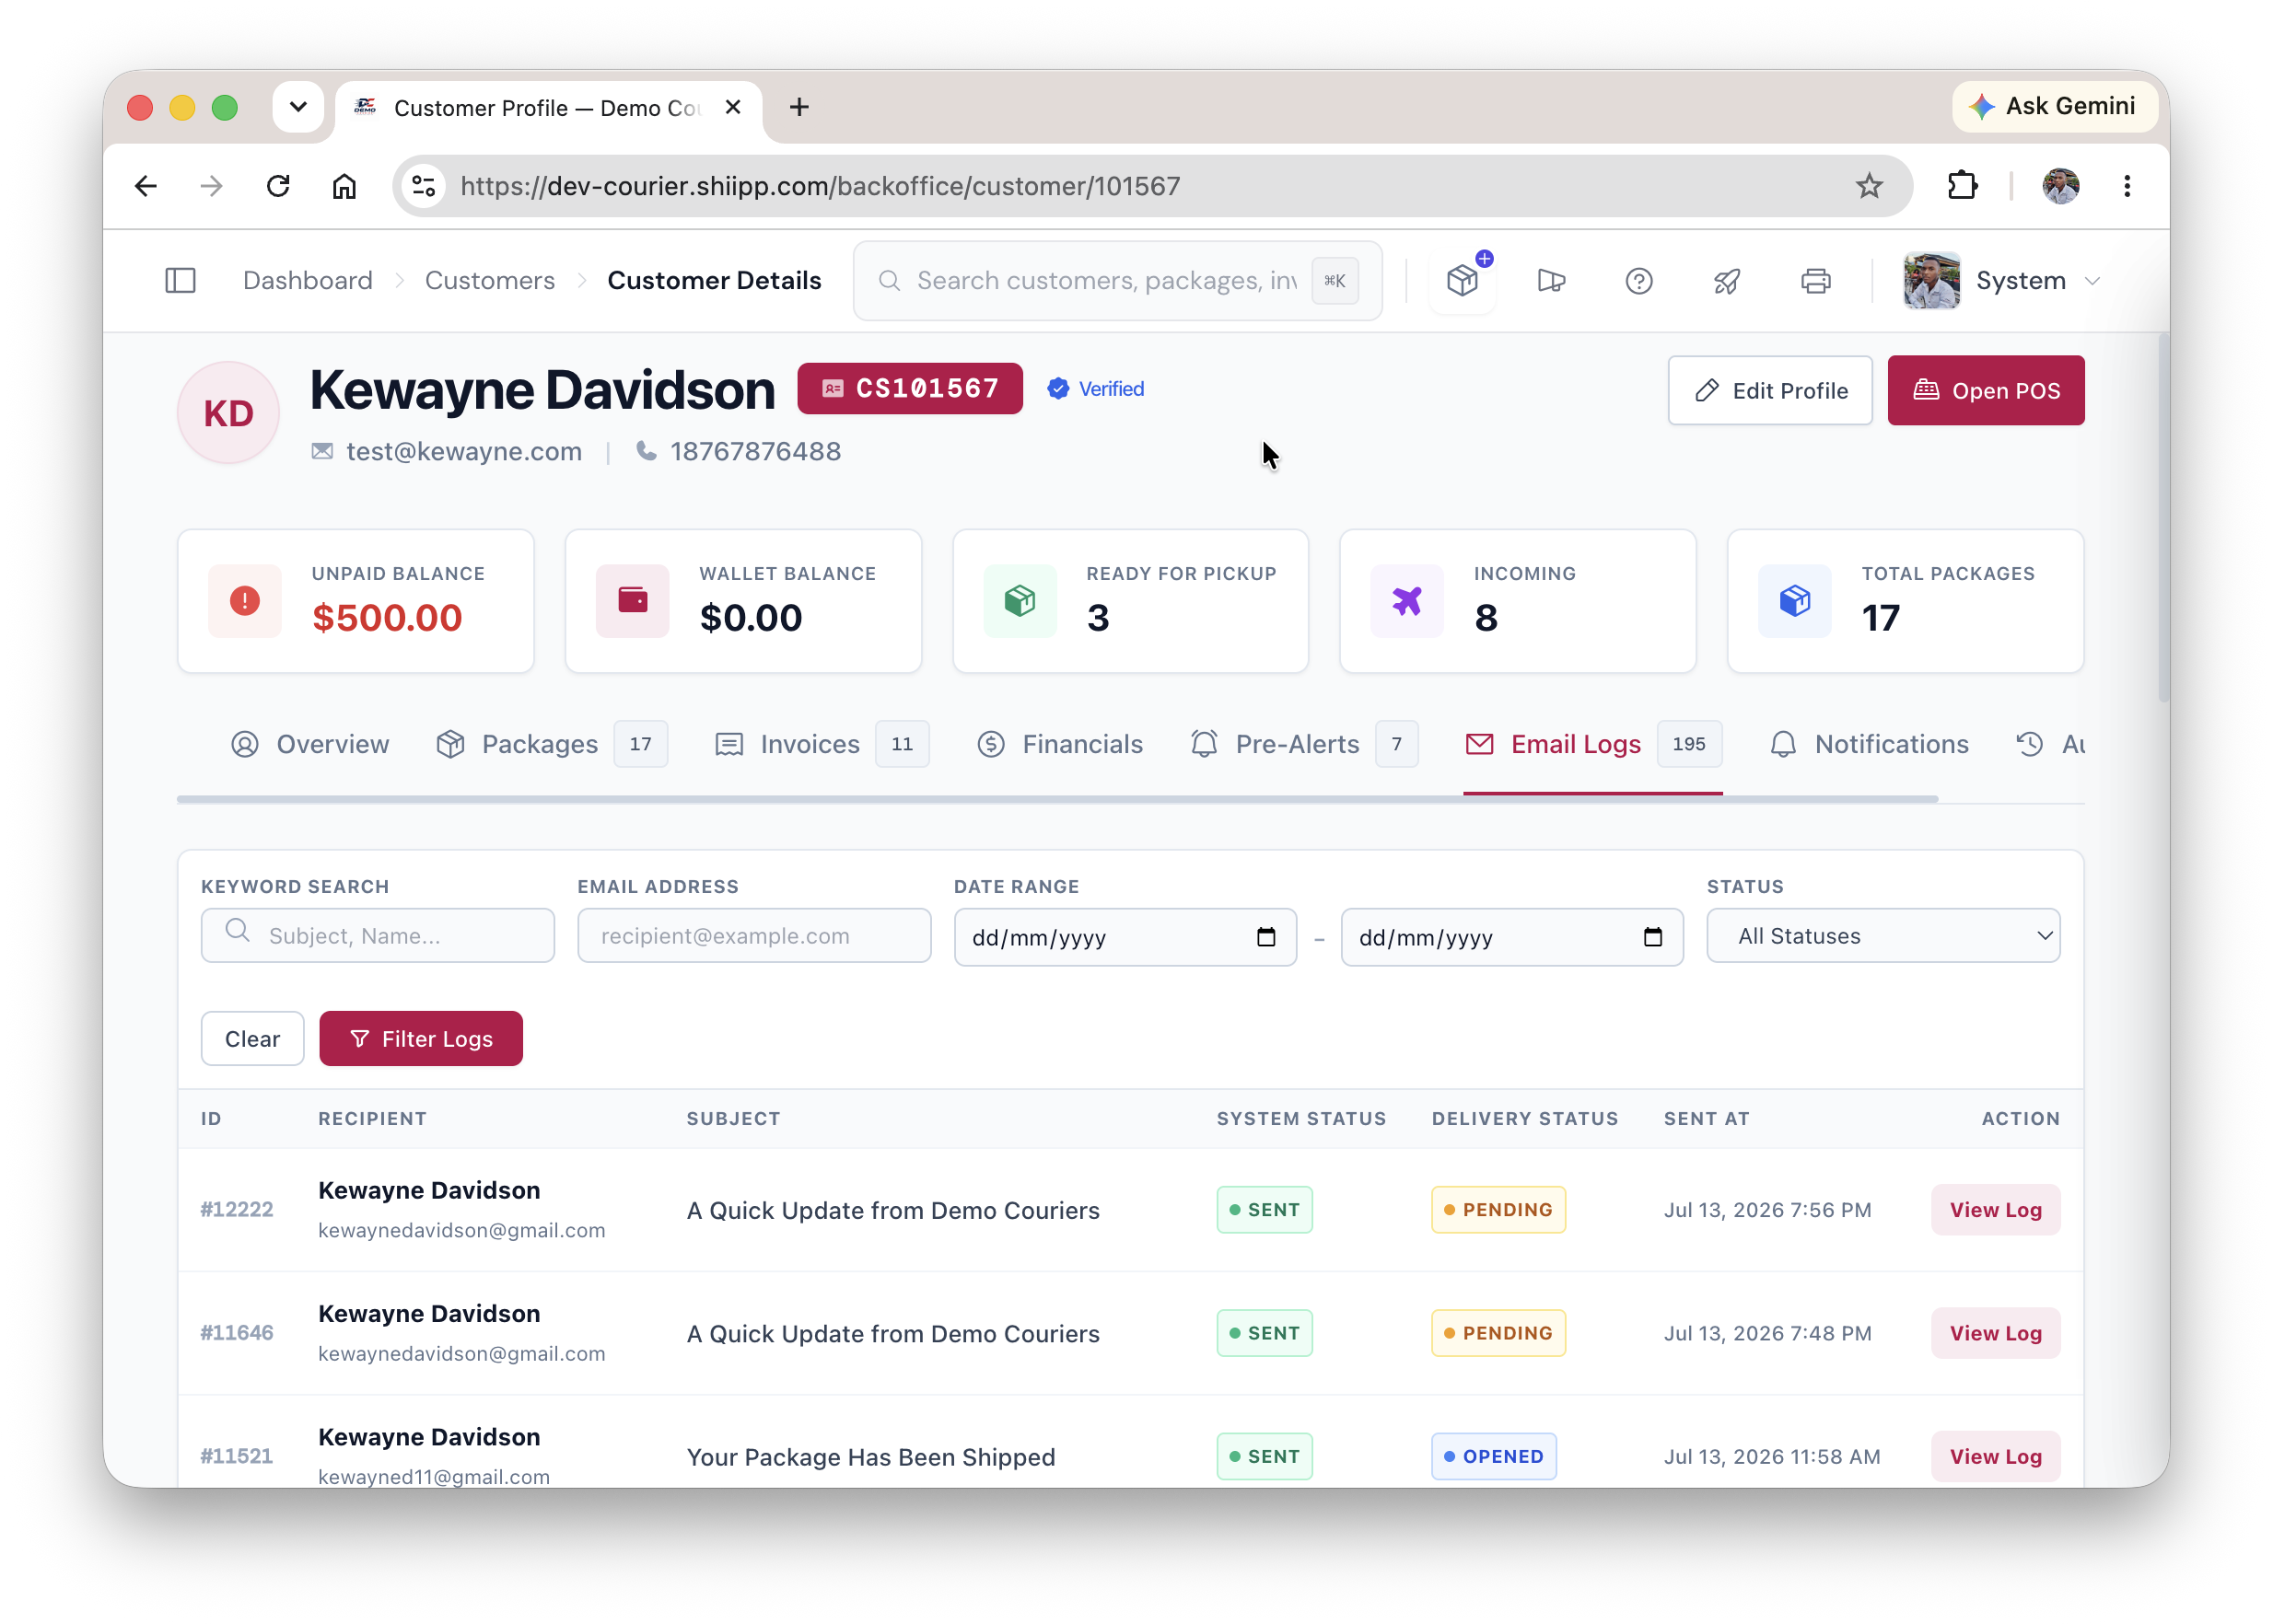View Log for email #11646
2273x1624 pixels.
1995,1334
